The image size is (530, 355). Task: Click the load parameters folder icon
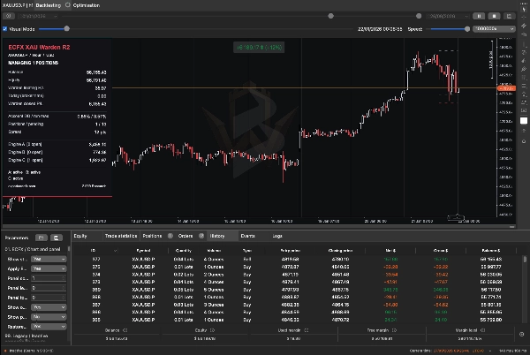click(x=42, y=238)
